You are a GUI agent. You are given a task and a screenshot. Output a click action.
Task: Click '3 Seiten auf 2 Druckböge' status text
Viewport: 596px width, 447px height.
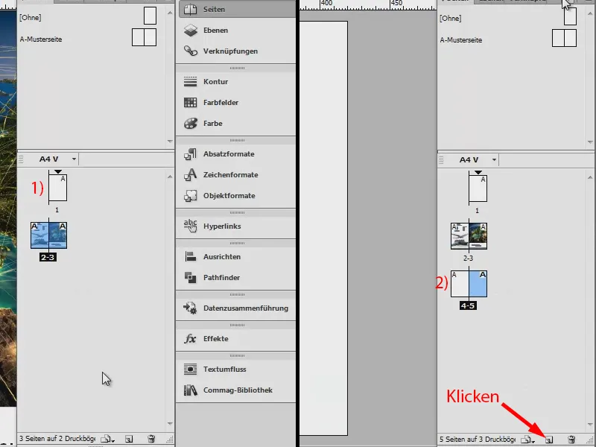57,439
